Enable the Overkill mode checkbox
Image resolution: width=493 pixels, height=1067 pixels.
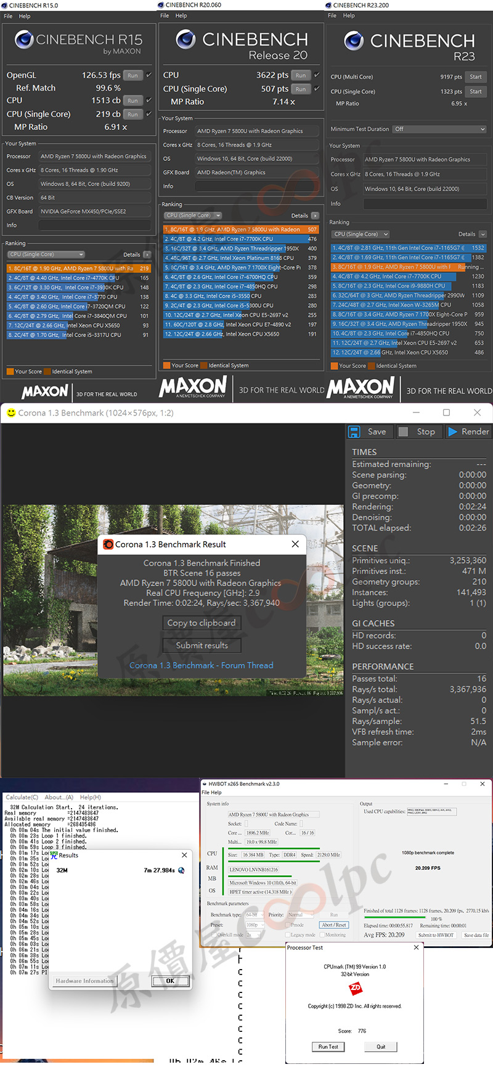point(213,934)
